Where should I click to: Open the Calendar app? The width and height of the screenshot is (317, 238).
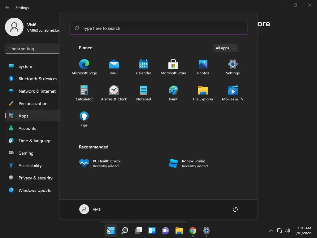pos(144,67)
